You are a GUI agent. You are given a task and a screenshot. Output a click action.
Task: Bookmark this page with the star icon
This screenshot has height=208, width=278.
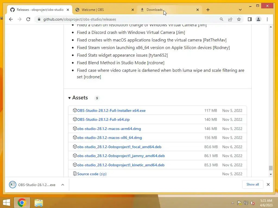(239, 19)
